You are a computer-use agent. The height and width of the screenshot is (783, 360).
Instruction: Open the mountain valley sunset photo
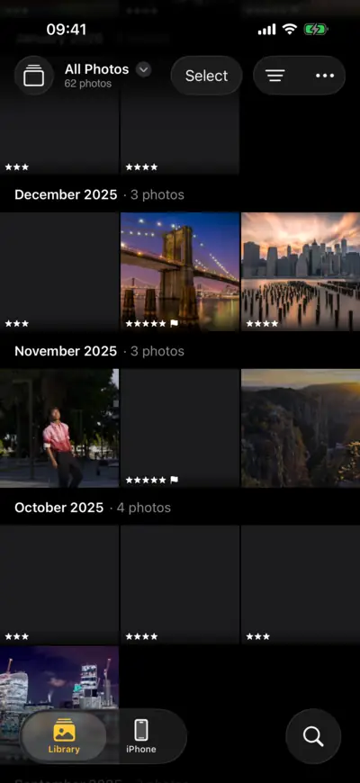[301, 428]
